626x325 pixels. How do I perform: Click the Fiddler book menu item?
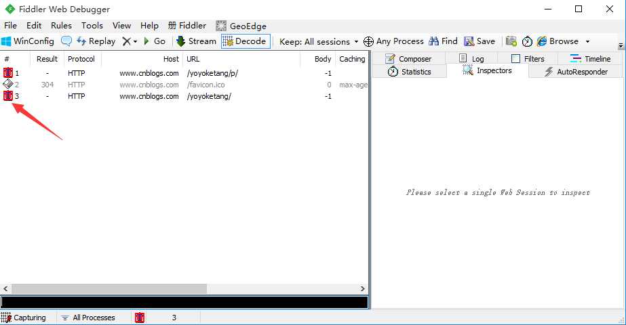pyautogui.click(x=187, y=26)
